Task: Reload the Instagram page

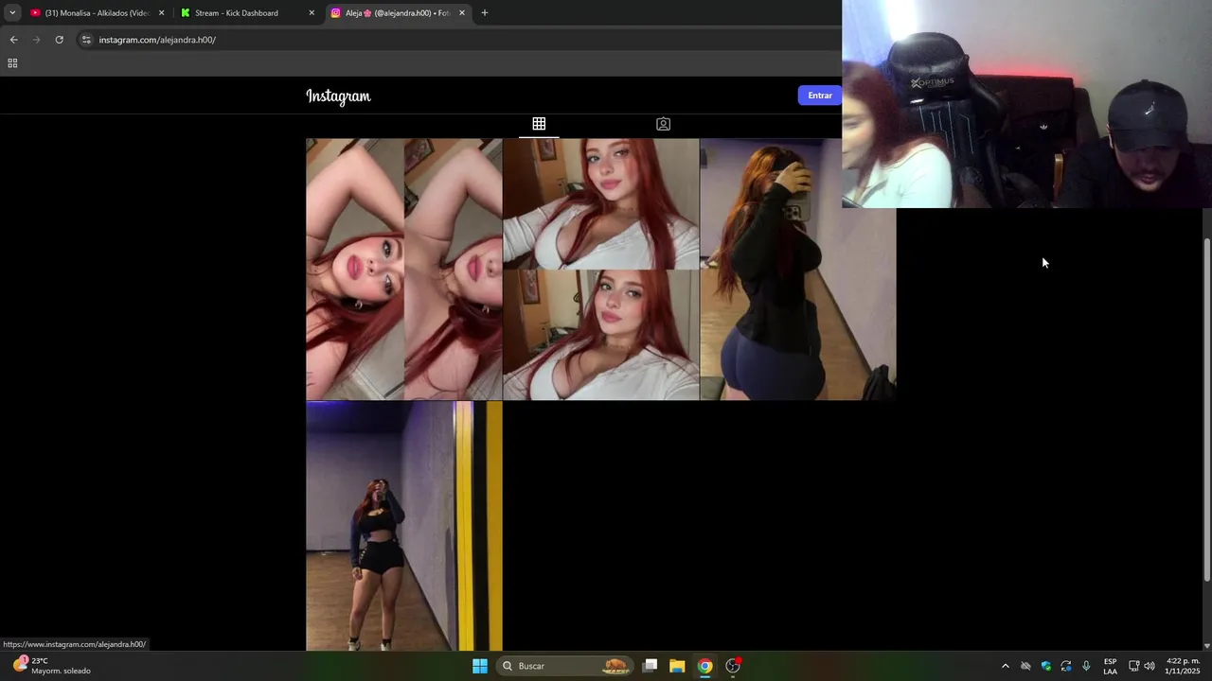Action: tap(59, 40)
